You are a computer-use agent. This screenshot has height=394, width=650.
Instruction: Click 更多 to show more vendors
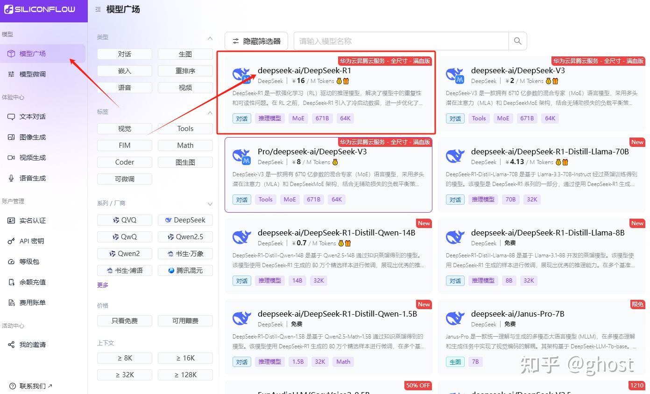pos(102,285)
